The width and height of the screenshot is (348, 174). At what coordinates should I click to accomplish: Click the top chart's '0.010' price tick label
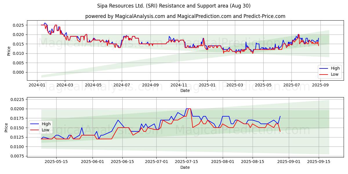click(19, 53)
